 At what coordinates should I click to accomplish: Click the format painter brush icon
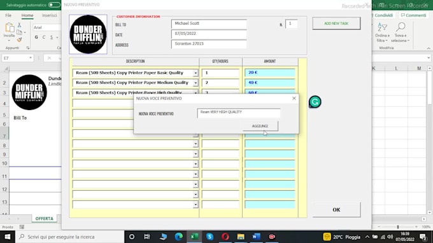pyautogui.click(x=19, y=39)
